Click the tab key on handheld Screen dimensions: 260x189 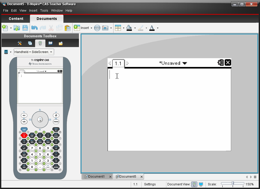pos(24,122)
